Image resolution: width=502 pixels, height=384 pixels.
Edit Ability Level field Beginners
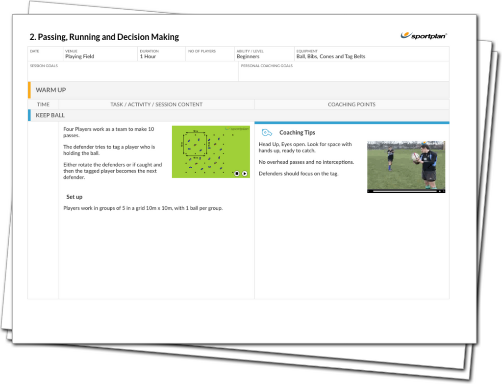pyautogui.click(x=264, y=54)
